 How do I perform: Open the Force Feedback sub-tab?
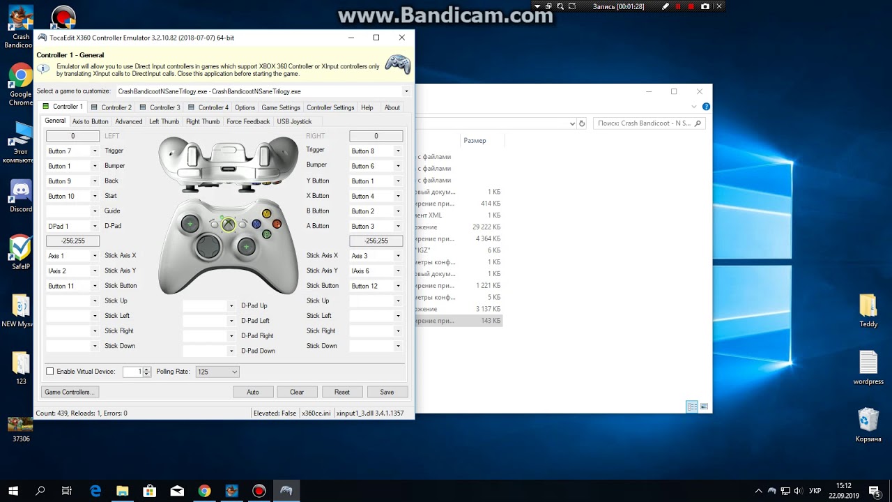248,121
